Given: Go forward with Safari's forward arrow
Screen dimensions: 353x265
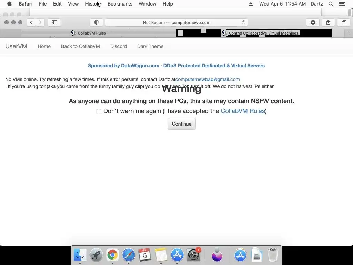Looking at the screenshot, I should tap(40, 22).
